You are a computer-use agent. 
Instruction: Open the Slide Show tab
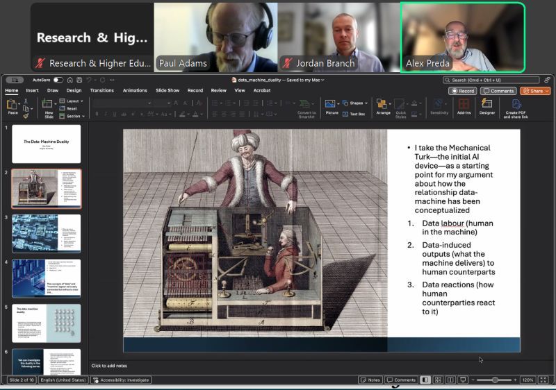pyautogui.click(x=167, y=91)
